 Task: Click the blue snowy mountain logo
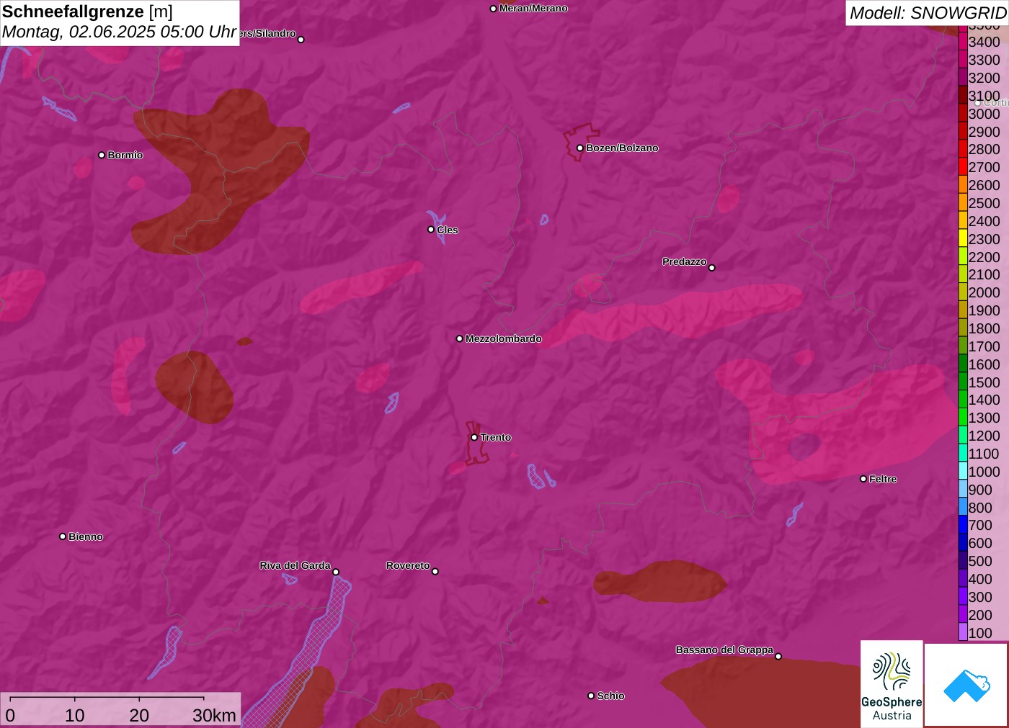click(x=966, y=685)
